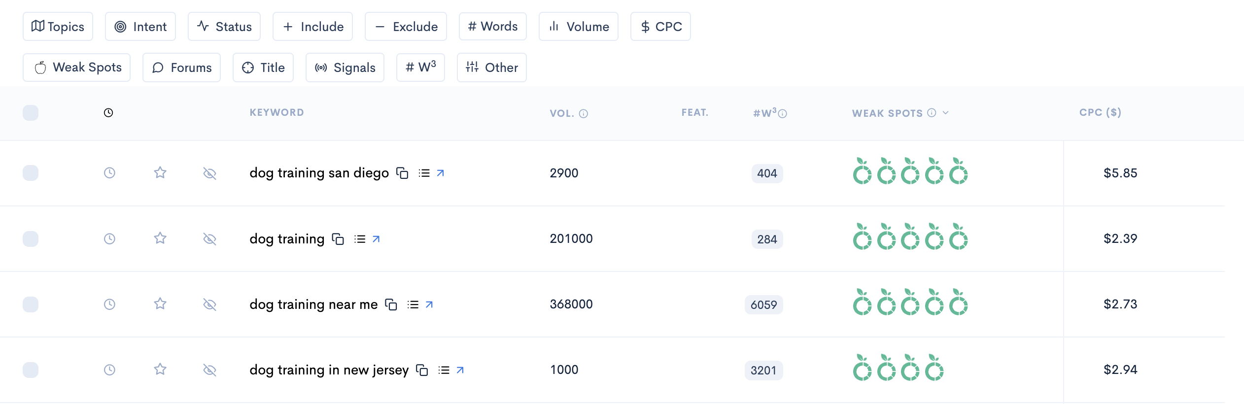Click the info icon next to VOL.
This screenshot has width=1244, height=404.
[x=584, y=114]
